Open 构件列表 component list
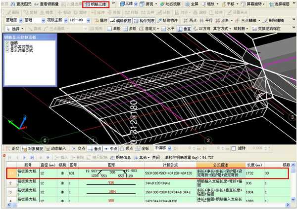Screen dimensions: 297x209 pyautogui.click(x=144, y=21)
